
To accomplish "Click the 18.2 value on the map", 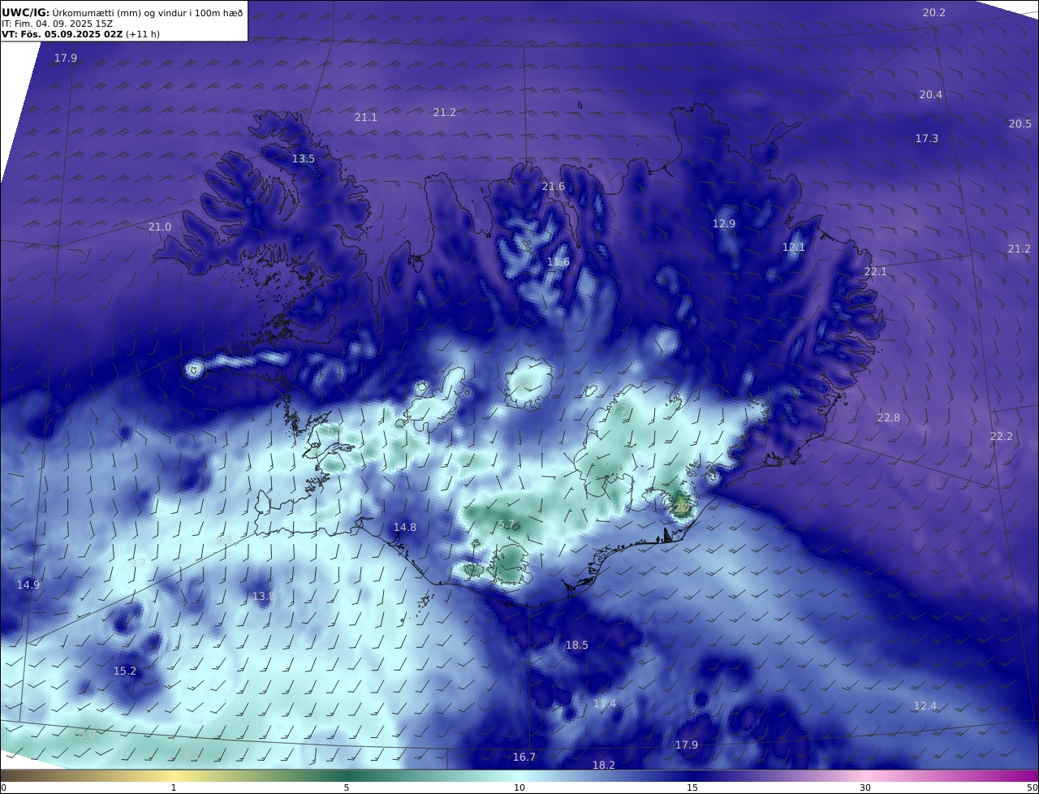I will coord(604,765).
